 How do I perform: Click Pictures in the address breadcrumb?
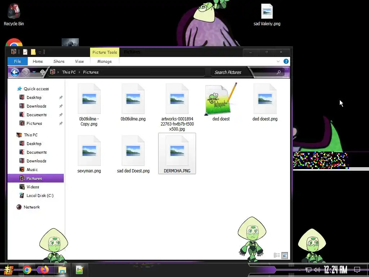(x=90, y=72)
